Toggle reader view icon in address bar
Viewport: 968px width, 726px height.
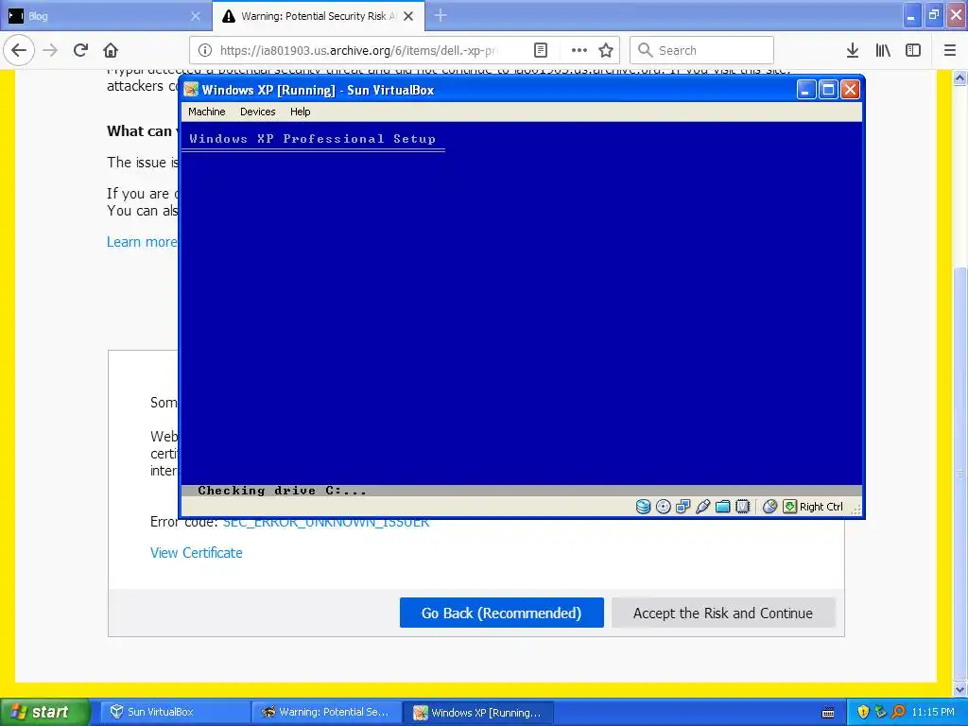pyautogui.click(x=540, y=50)
